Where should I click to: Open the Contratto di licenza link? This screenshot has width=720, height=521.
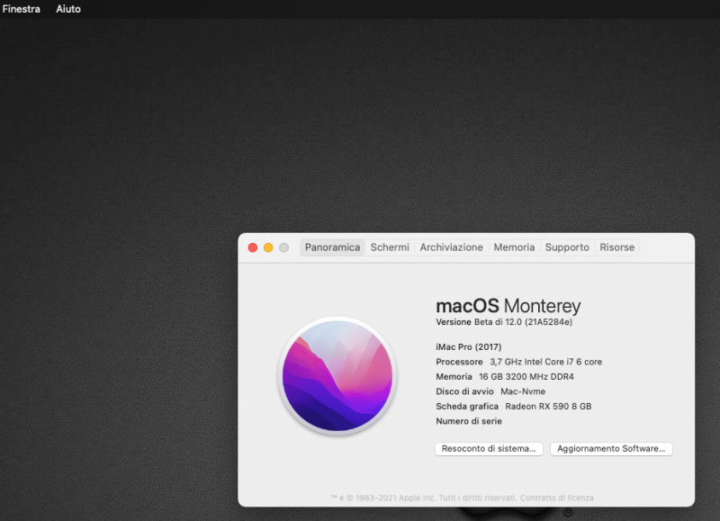557,498
